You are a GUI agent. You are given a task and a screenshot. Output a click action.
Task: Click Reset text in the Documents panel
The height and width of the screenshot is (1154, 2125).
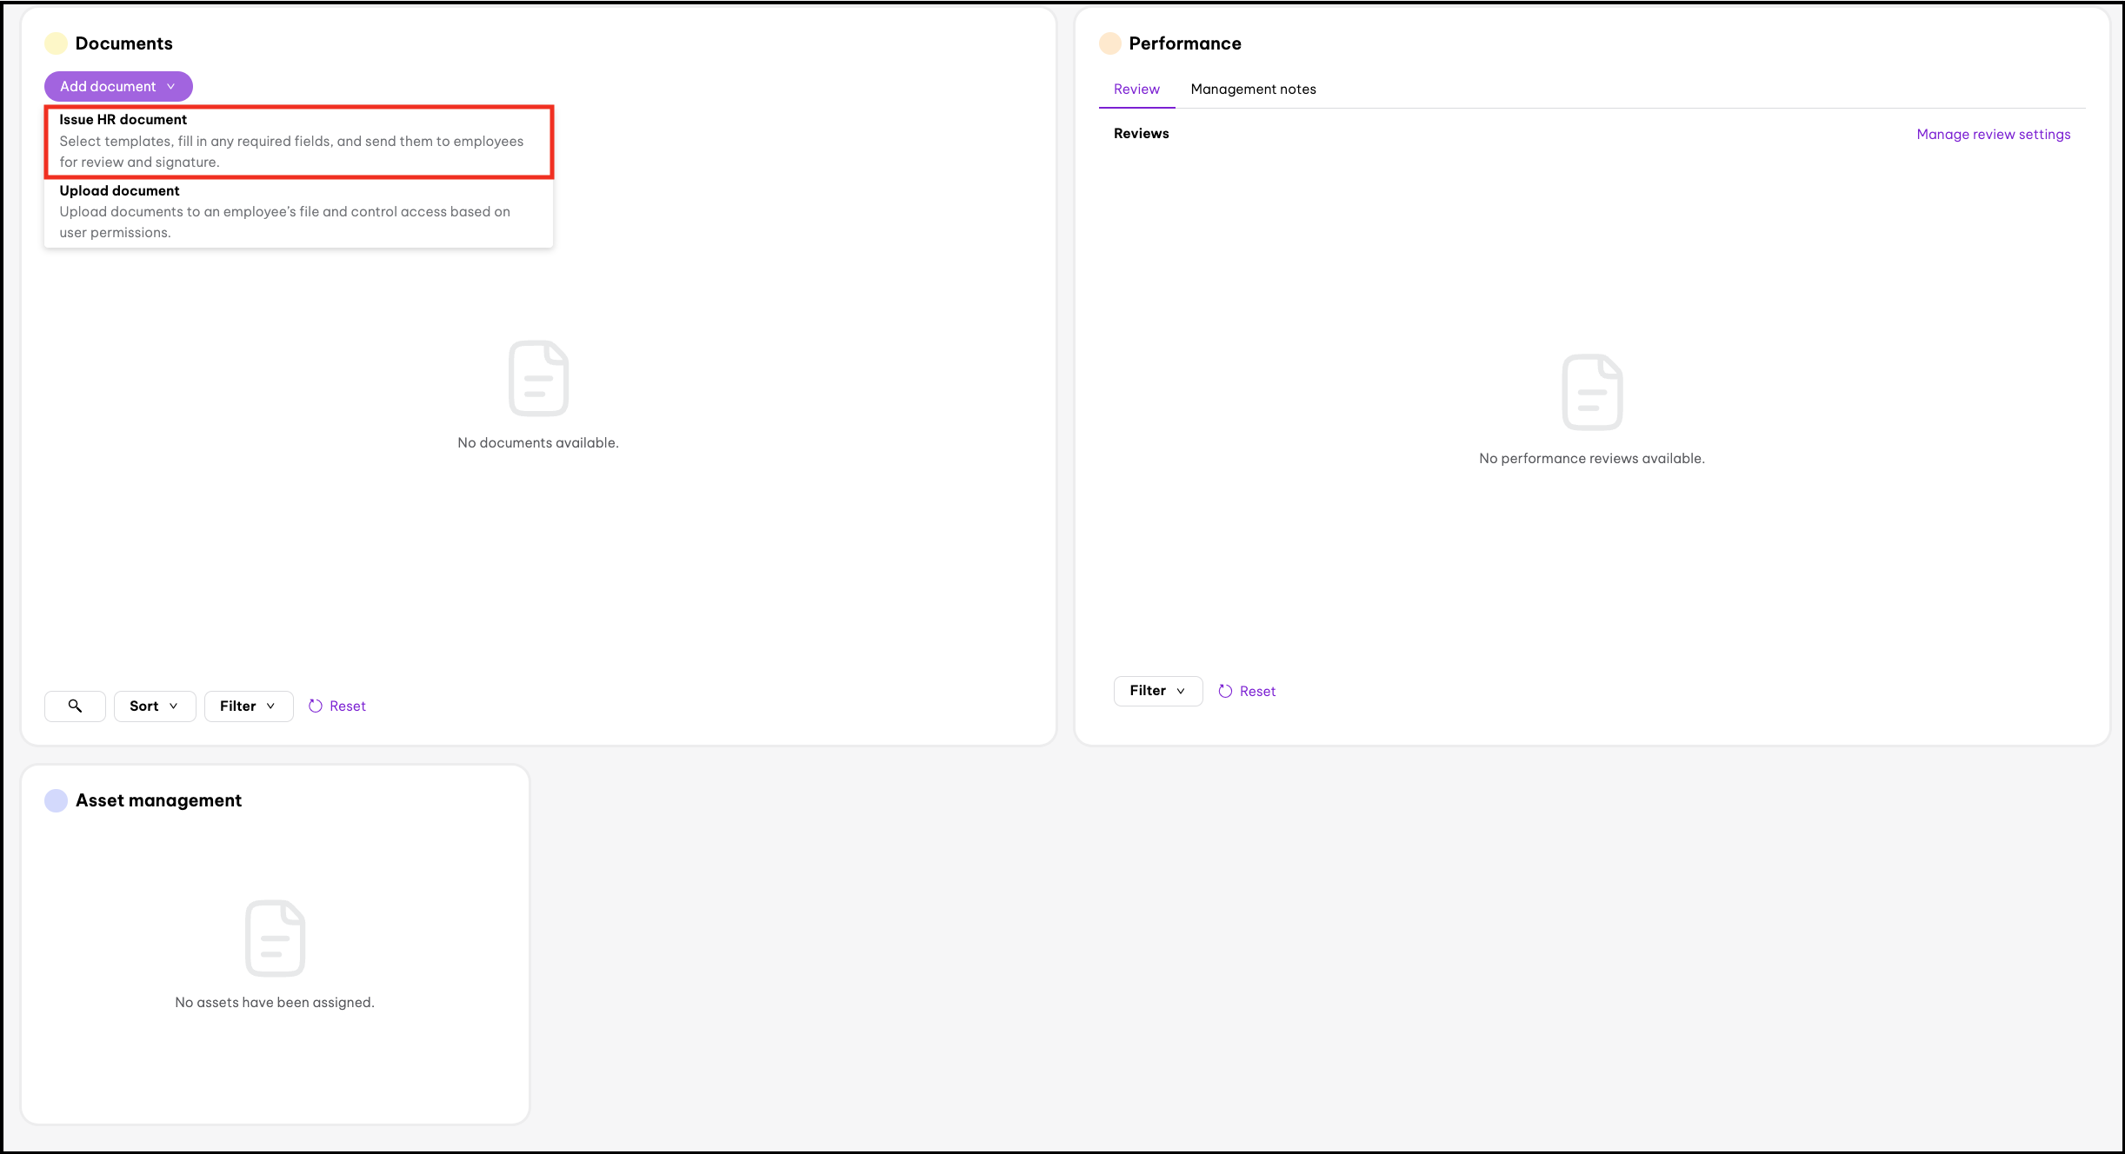(x=348, y=706)
